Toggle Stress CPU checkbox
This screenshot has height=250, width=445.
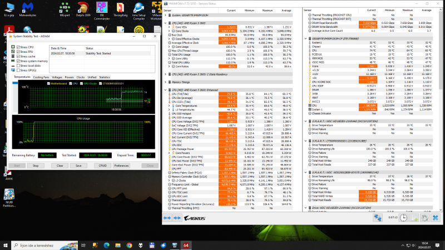18,47
